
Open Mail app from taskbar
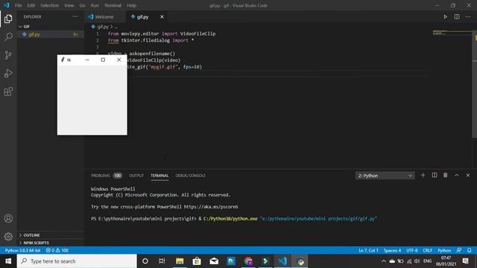[x=214, y=261]
